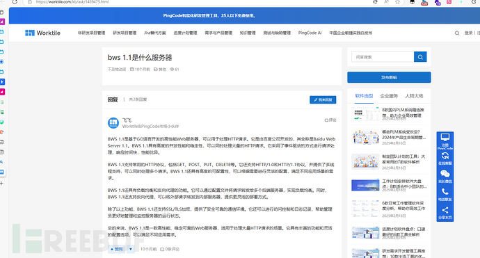Click the PingCode promo banner at top
The image size is (480, 258).
click(209, 15)
